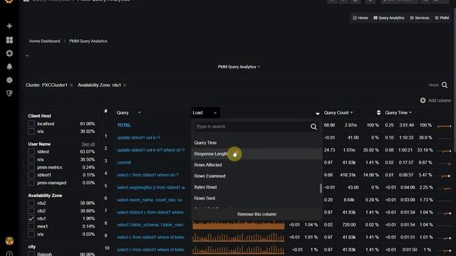This screenshot has height=256, width=456.
Task: Open Query Analytics link in top navigation
Action: (x=389, y=18)
